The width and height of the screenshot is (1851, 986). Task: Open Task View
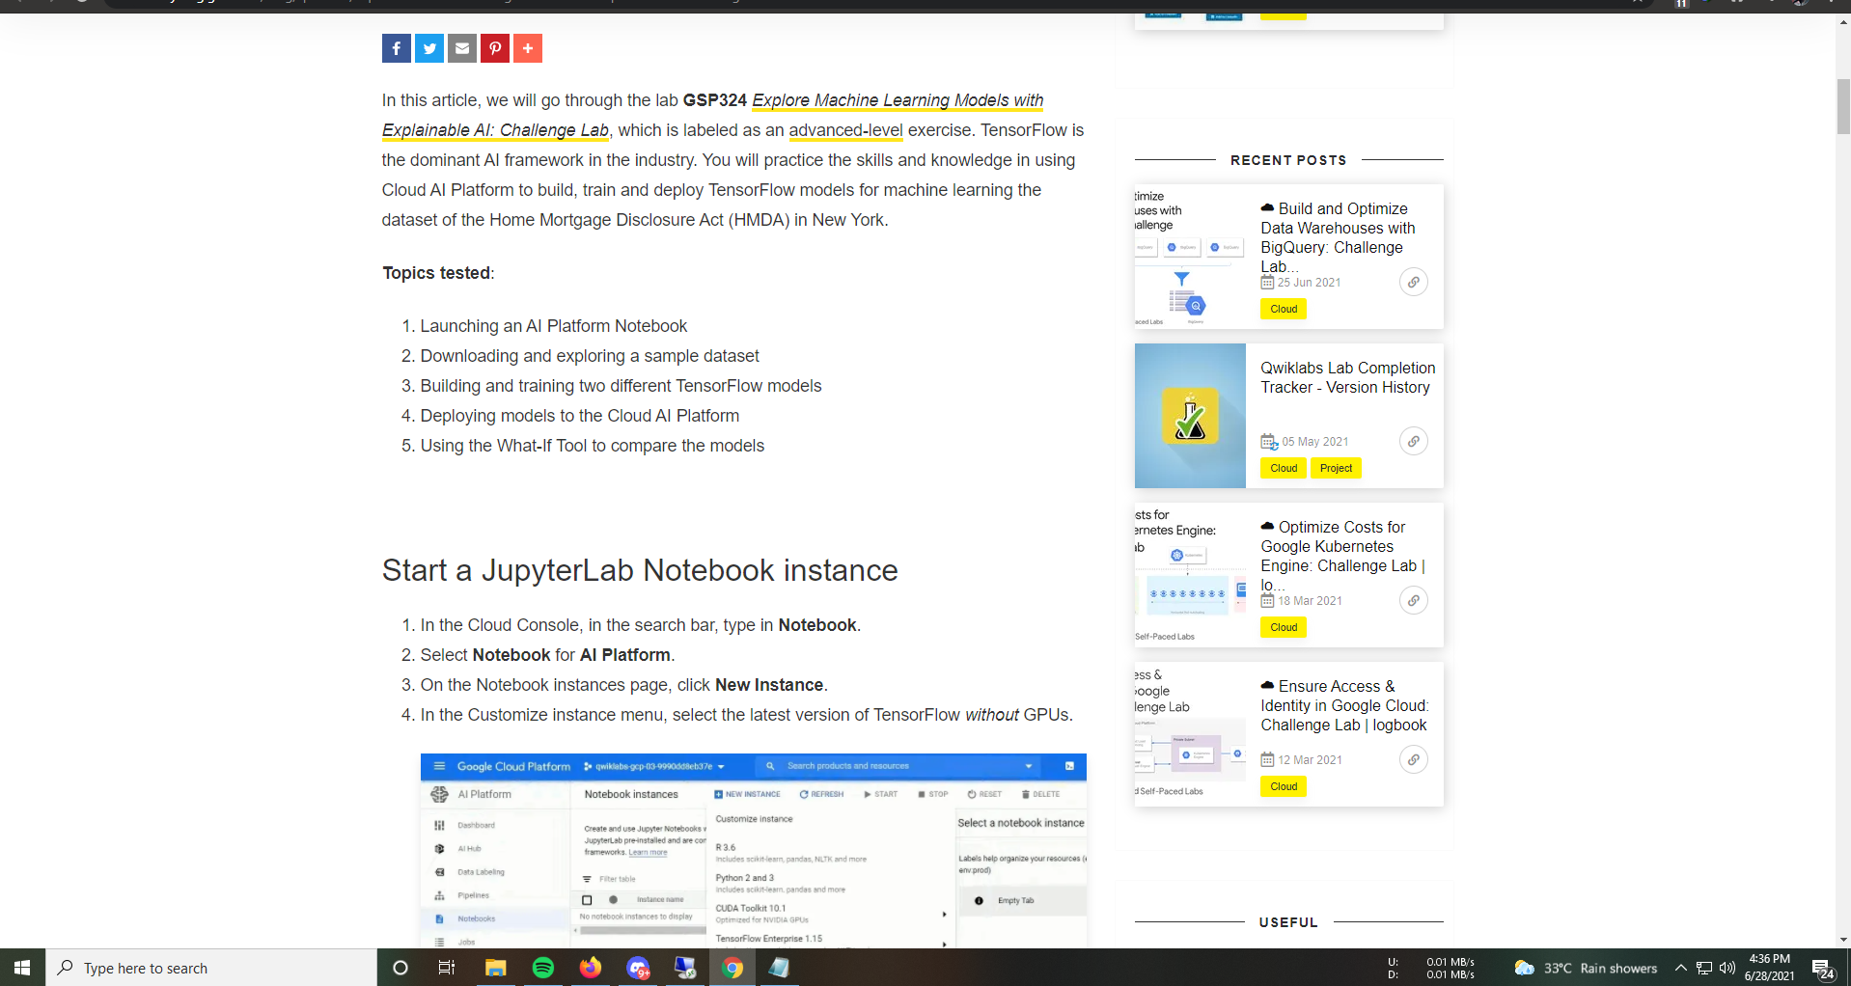447,968
